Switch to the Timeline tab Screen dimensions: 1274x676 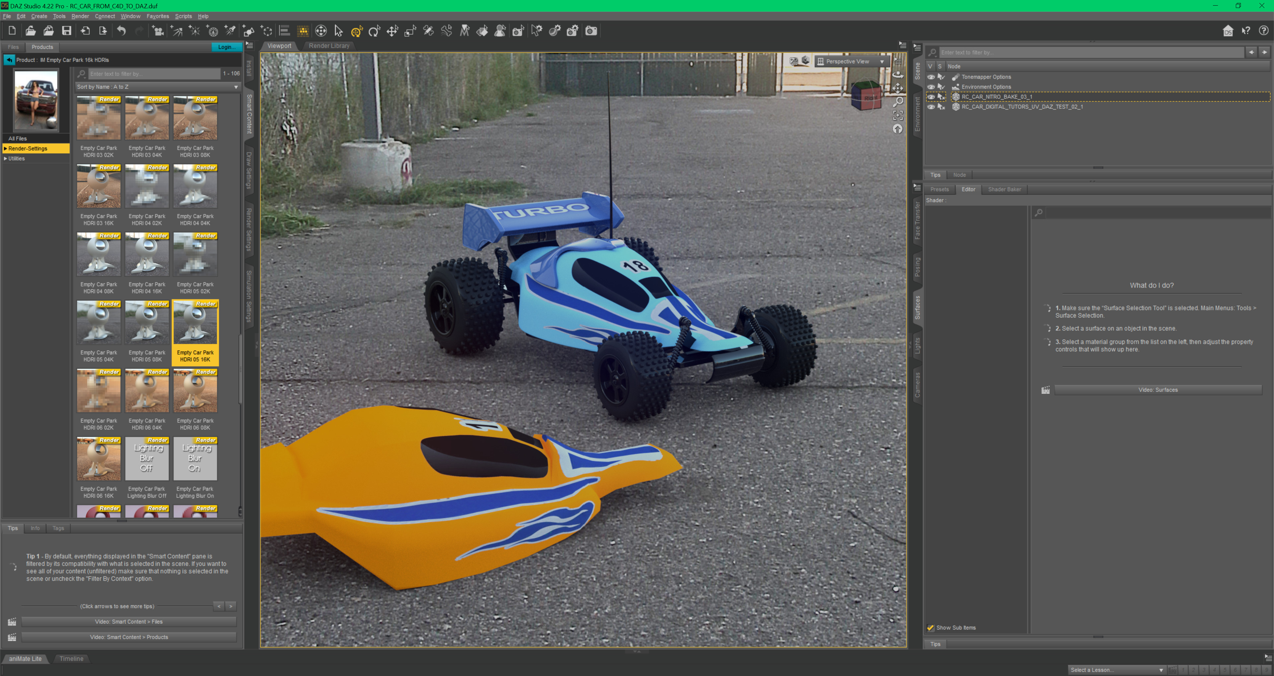(x=71, y=658)
